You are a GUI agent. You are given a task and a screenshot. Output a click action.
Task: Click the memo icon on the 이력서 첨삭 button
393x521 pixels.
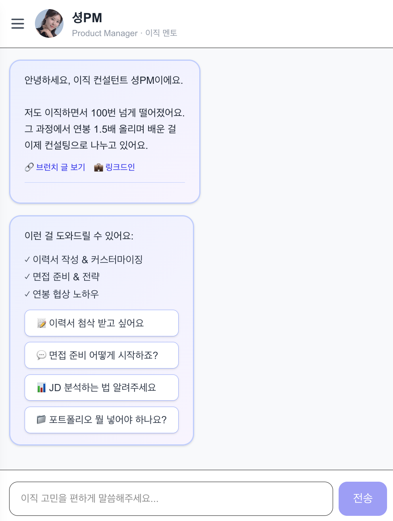point(42,323)
